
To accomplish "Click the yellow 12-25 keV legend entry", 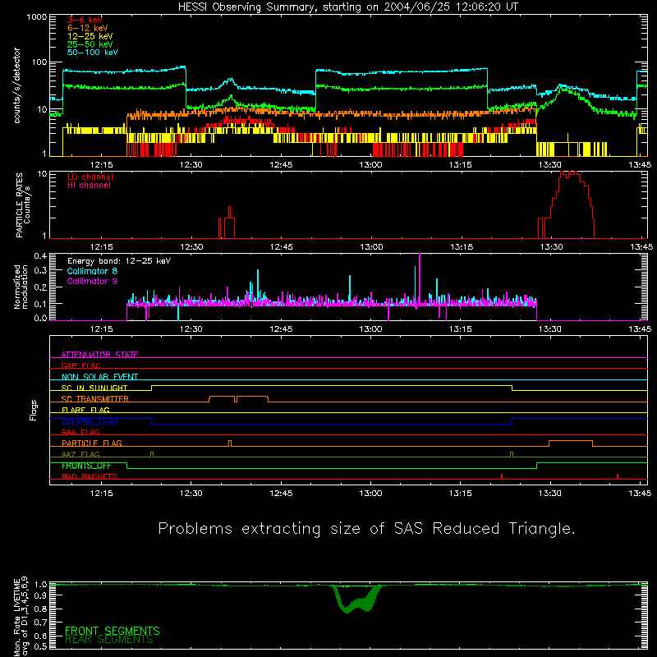I will (x=90, y=36).
